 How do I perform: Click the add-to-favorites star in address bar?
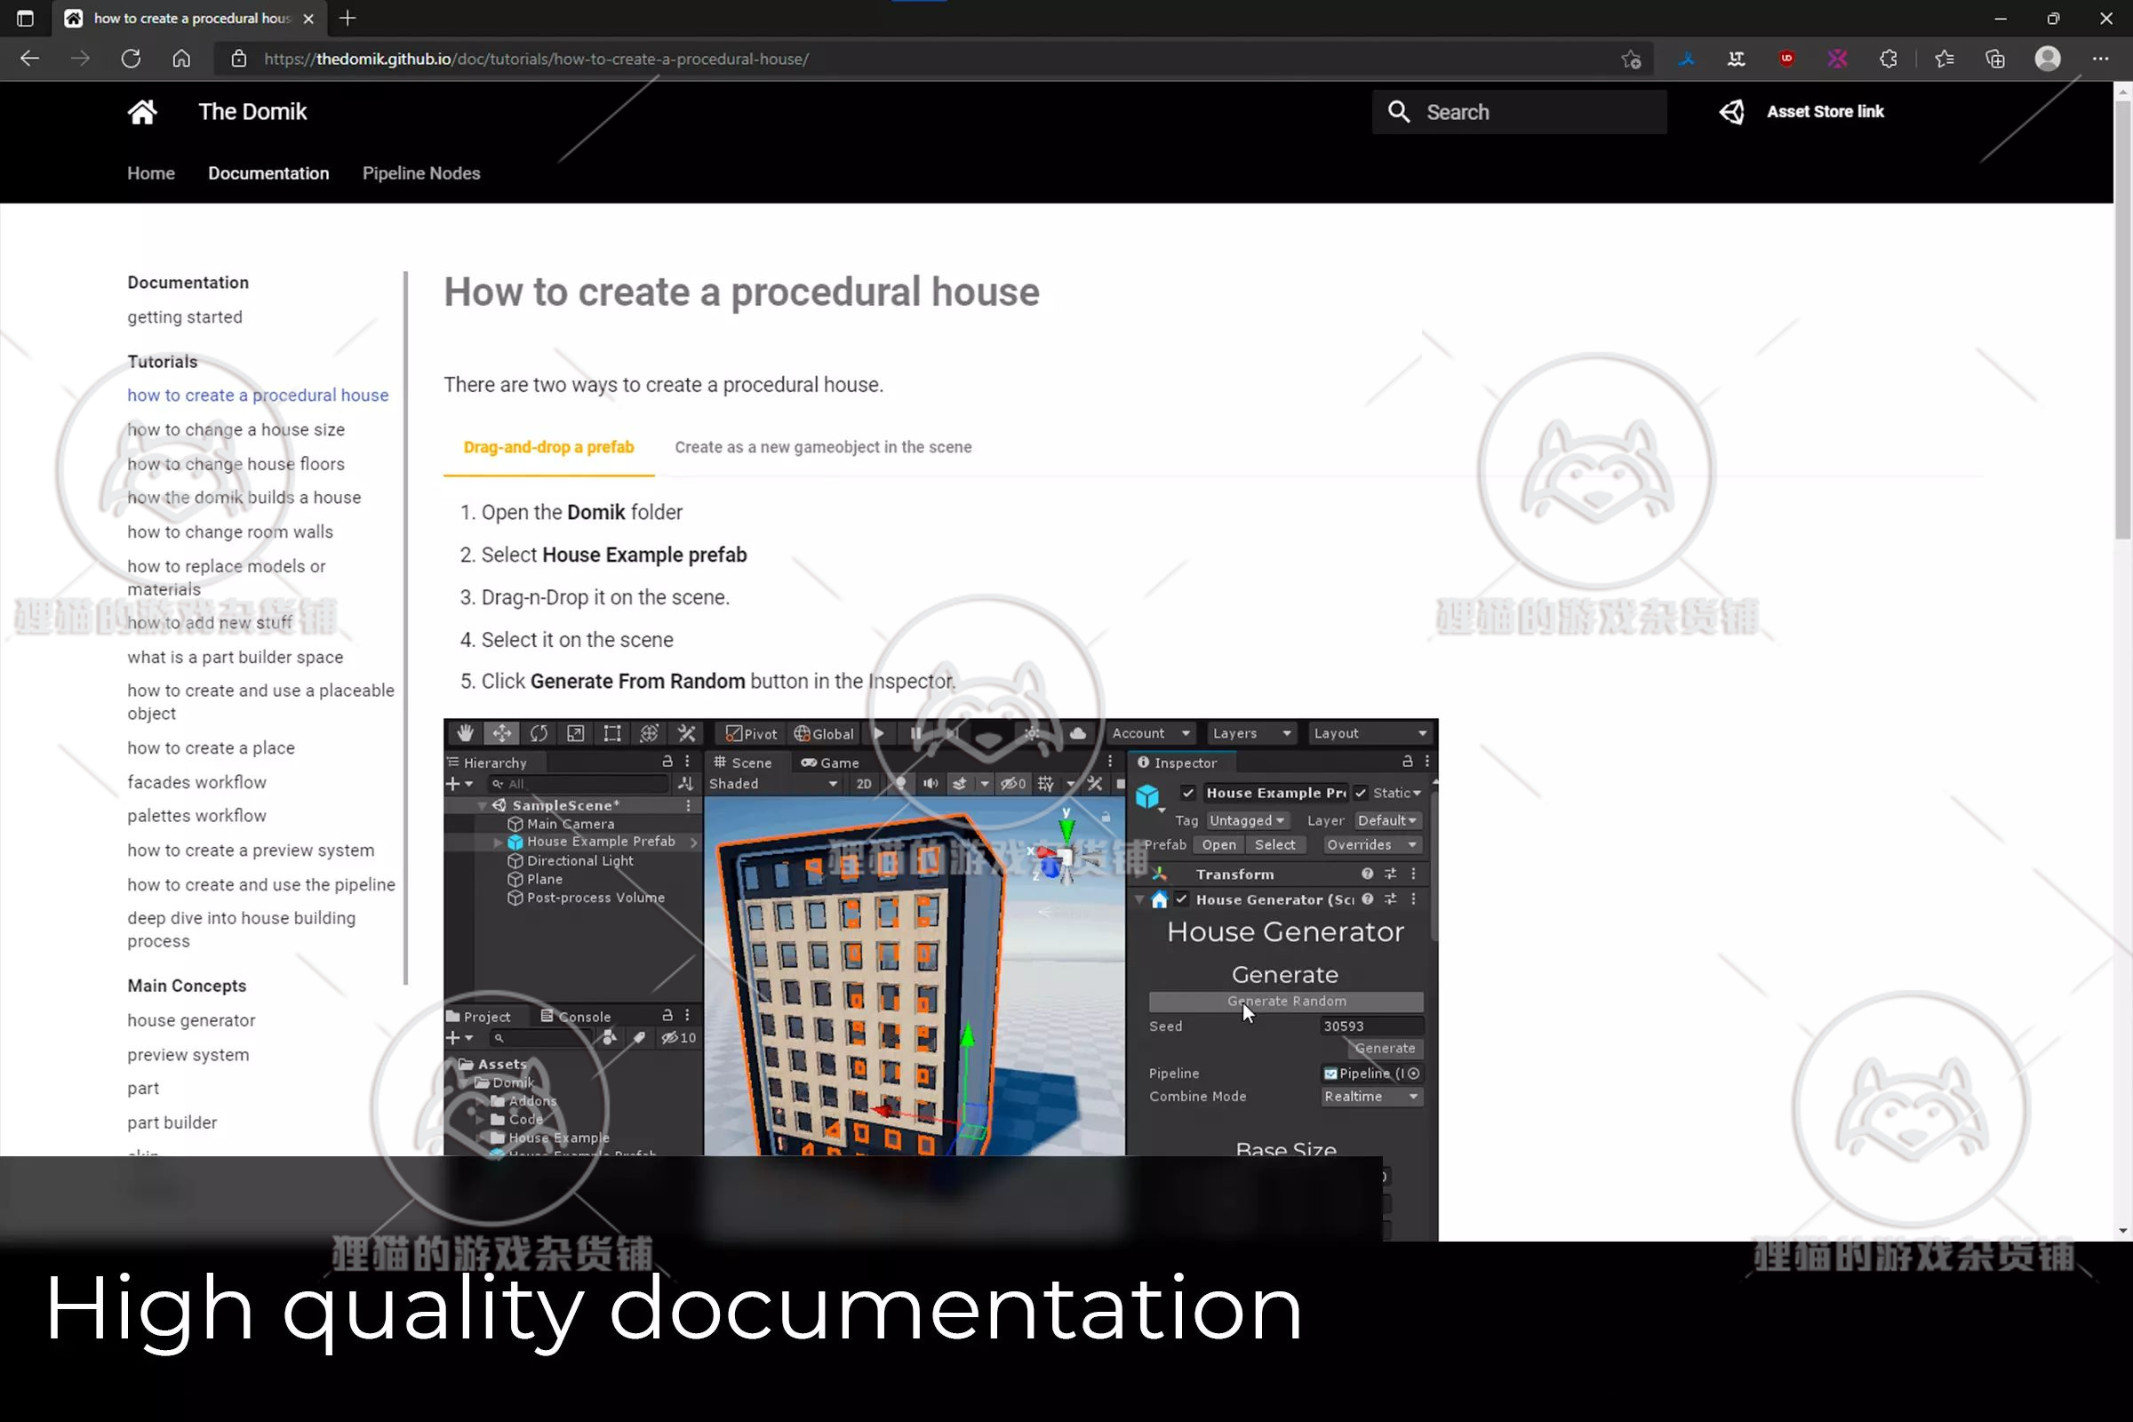coord(1631,59)
